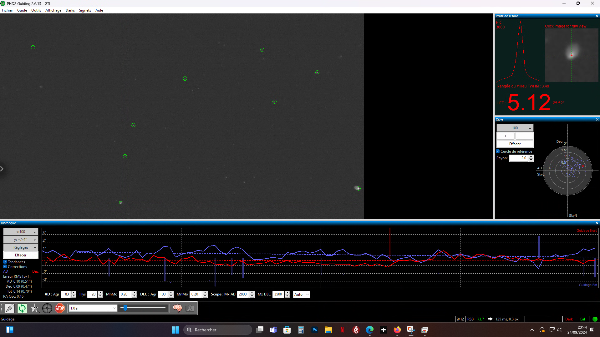This screenshot has width=600, height=337.
Task: Click the Cal indicator in the status bar
Action: coord(582,319)
